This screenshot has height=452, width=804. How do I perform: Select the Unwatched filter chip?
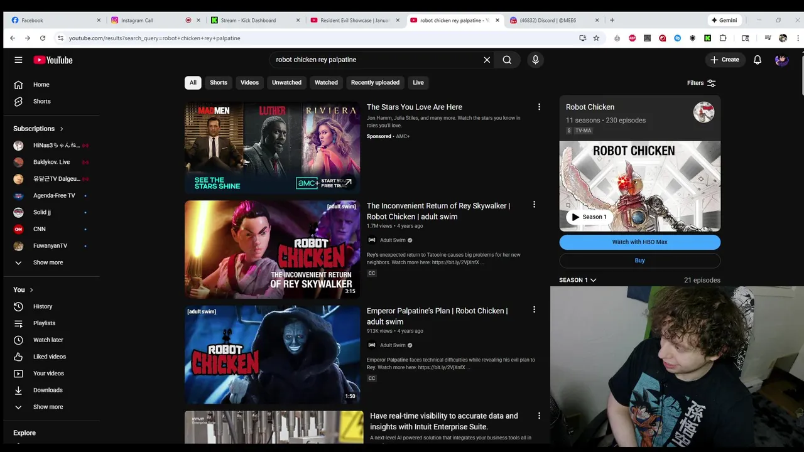click(286, 83)
